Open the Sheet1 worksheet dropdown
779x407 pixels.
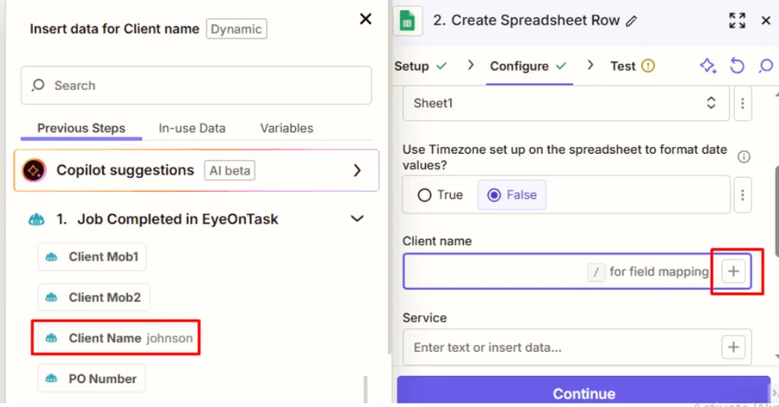[x=565, y=103]
